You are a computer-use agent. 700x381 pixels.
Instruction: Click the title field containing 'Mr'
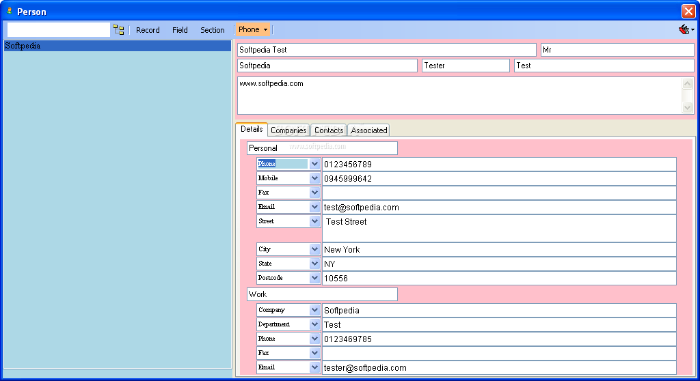pyautogui.click(x=617, y=50)
